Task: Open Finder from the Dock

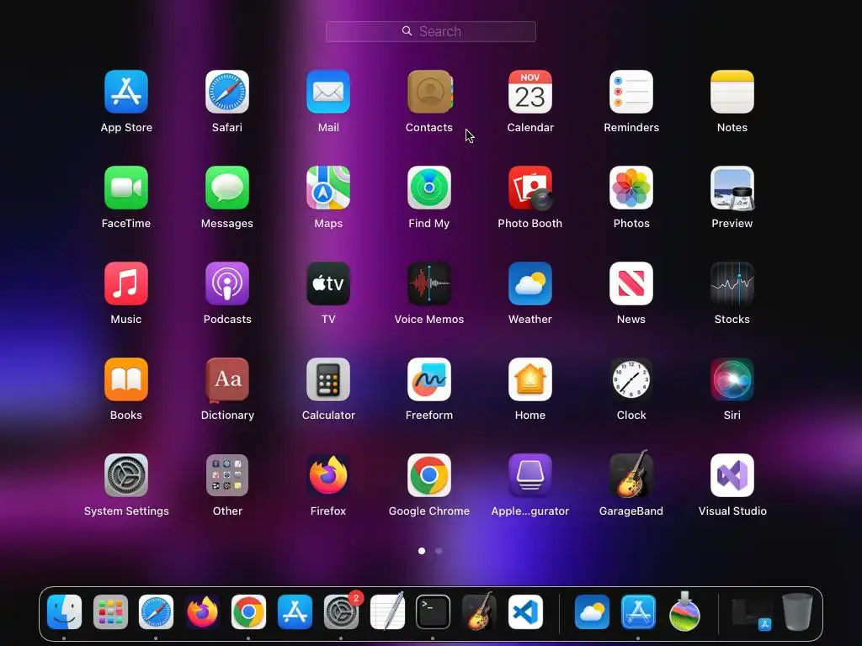Action: click(64, 612)
